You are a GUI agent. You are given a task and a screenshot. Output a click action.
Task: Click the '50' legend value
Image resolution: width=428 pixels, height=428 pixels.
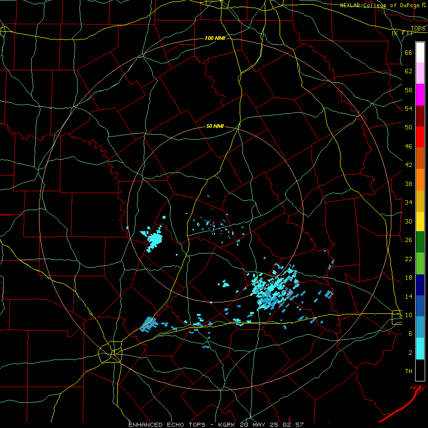click(x=409, y=127)
